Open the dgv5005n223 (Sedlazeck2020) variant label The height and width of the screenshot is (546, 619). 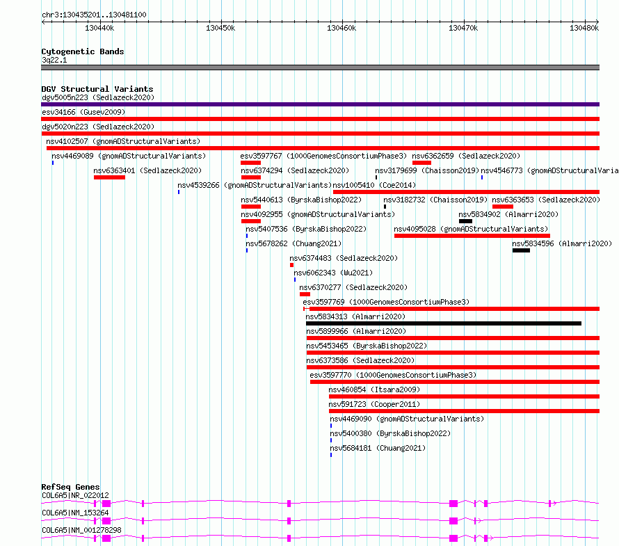[98, 97]
